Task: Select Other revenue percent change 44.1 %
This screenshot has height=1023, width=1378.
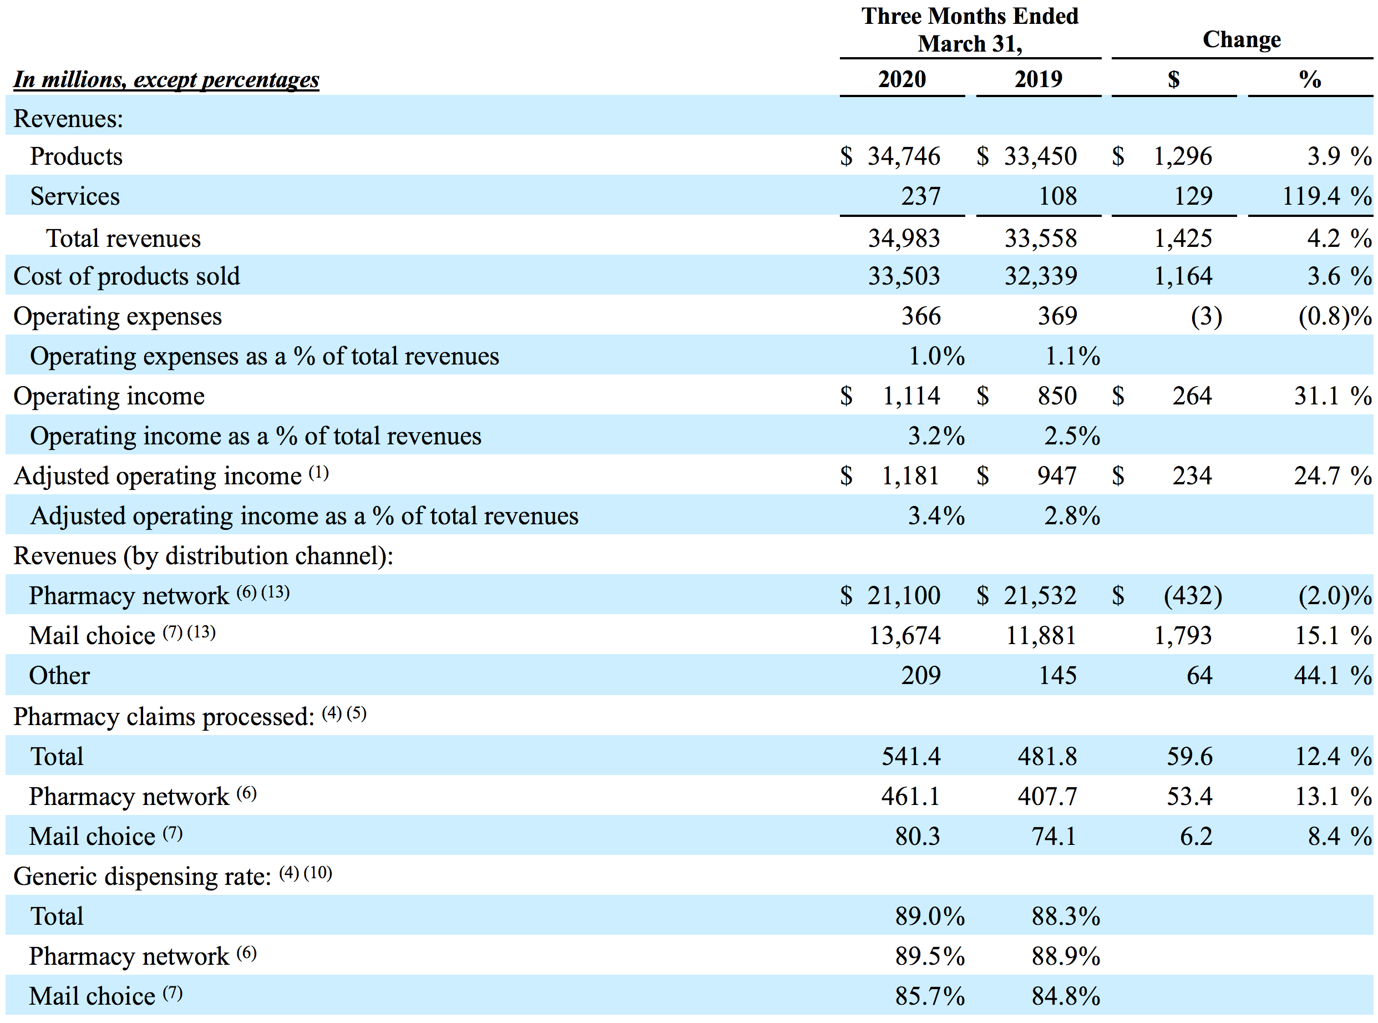Action: click(x=1333, y=676)
